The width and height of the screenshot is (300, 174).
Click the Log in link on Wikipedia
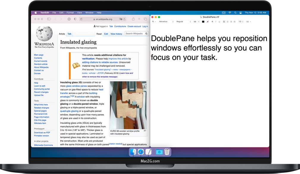(145, 26)
